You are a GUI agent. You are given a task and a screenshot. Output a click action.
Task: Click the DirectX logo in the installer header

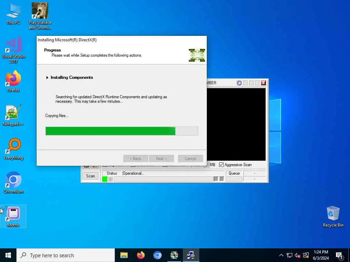(197, 55)
